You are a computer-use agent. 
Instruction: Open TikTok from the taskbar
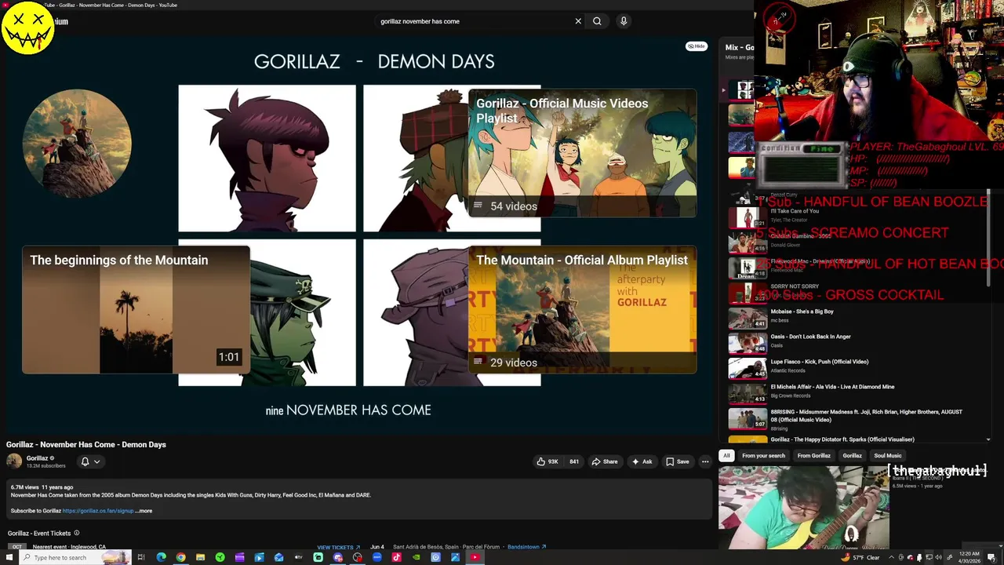pos(396,557)
